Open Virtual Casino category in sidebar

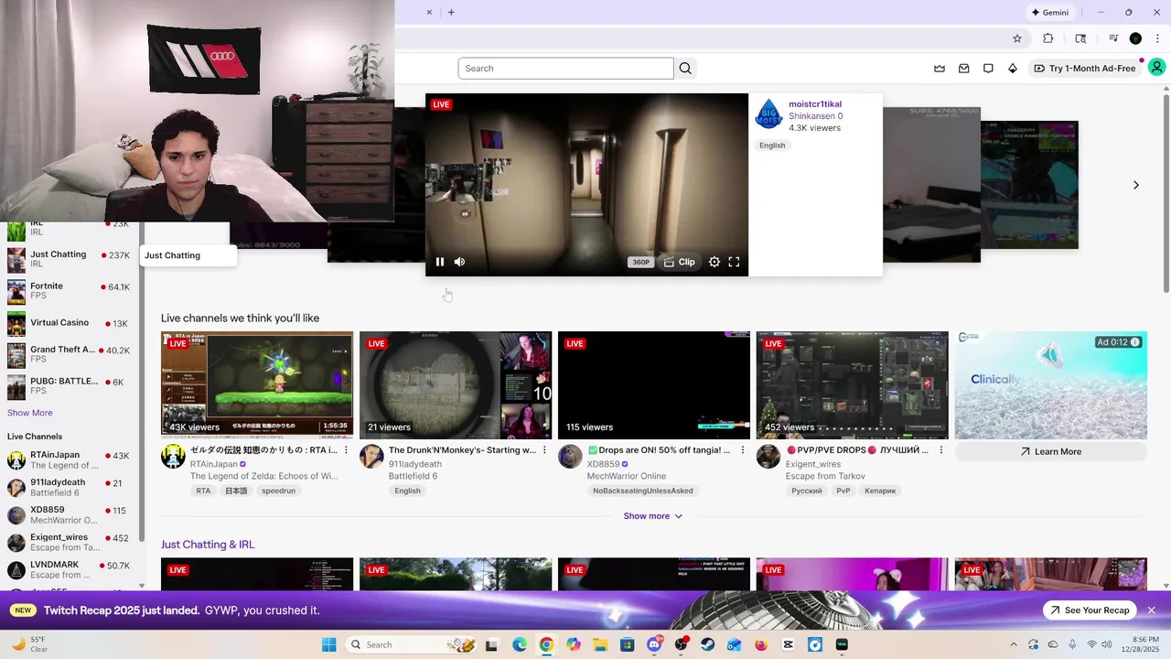tap(69, 323)
